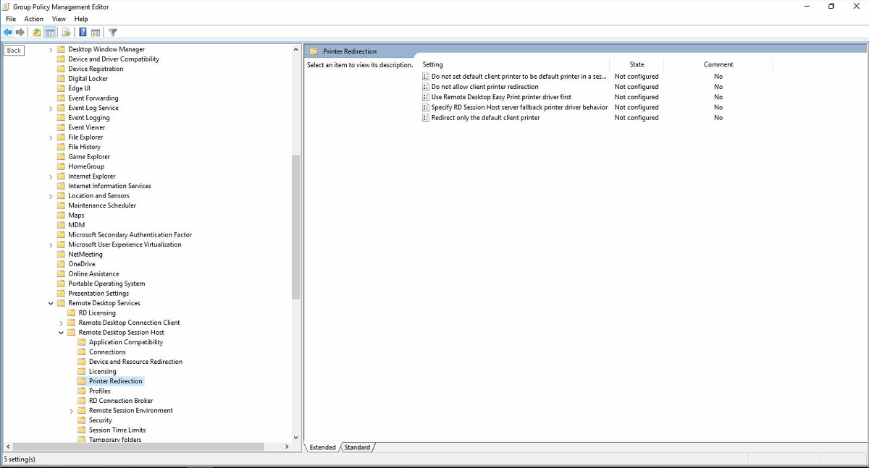The image size is (869, 468).
Task: Open the Action menu
Action: 33,19
